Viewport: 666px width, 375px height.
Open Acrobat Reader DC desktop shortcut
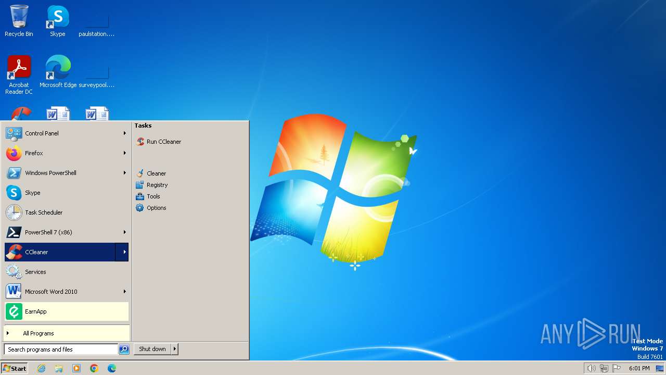click(19, 74)
